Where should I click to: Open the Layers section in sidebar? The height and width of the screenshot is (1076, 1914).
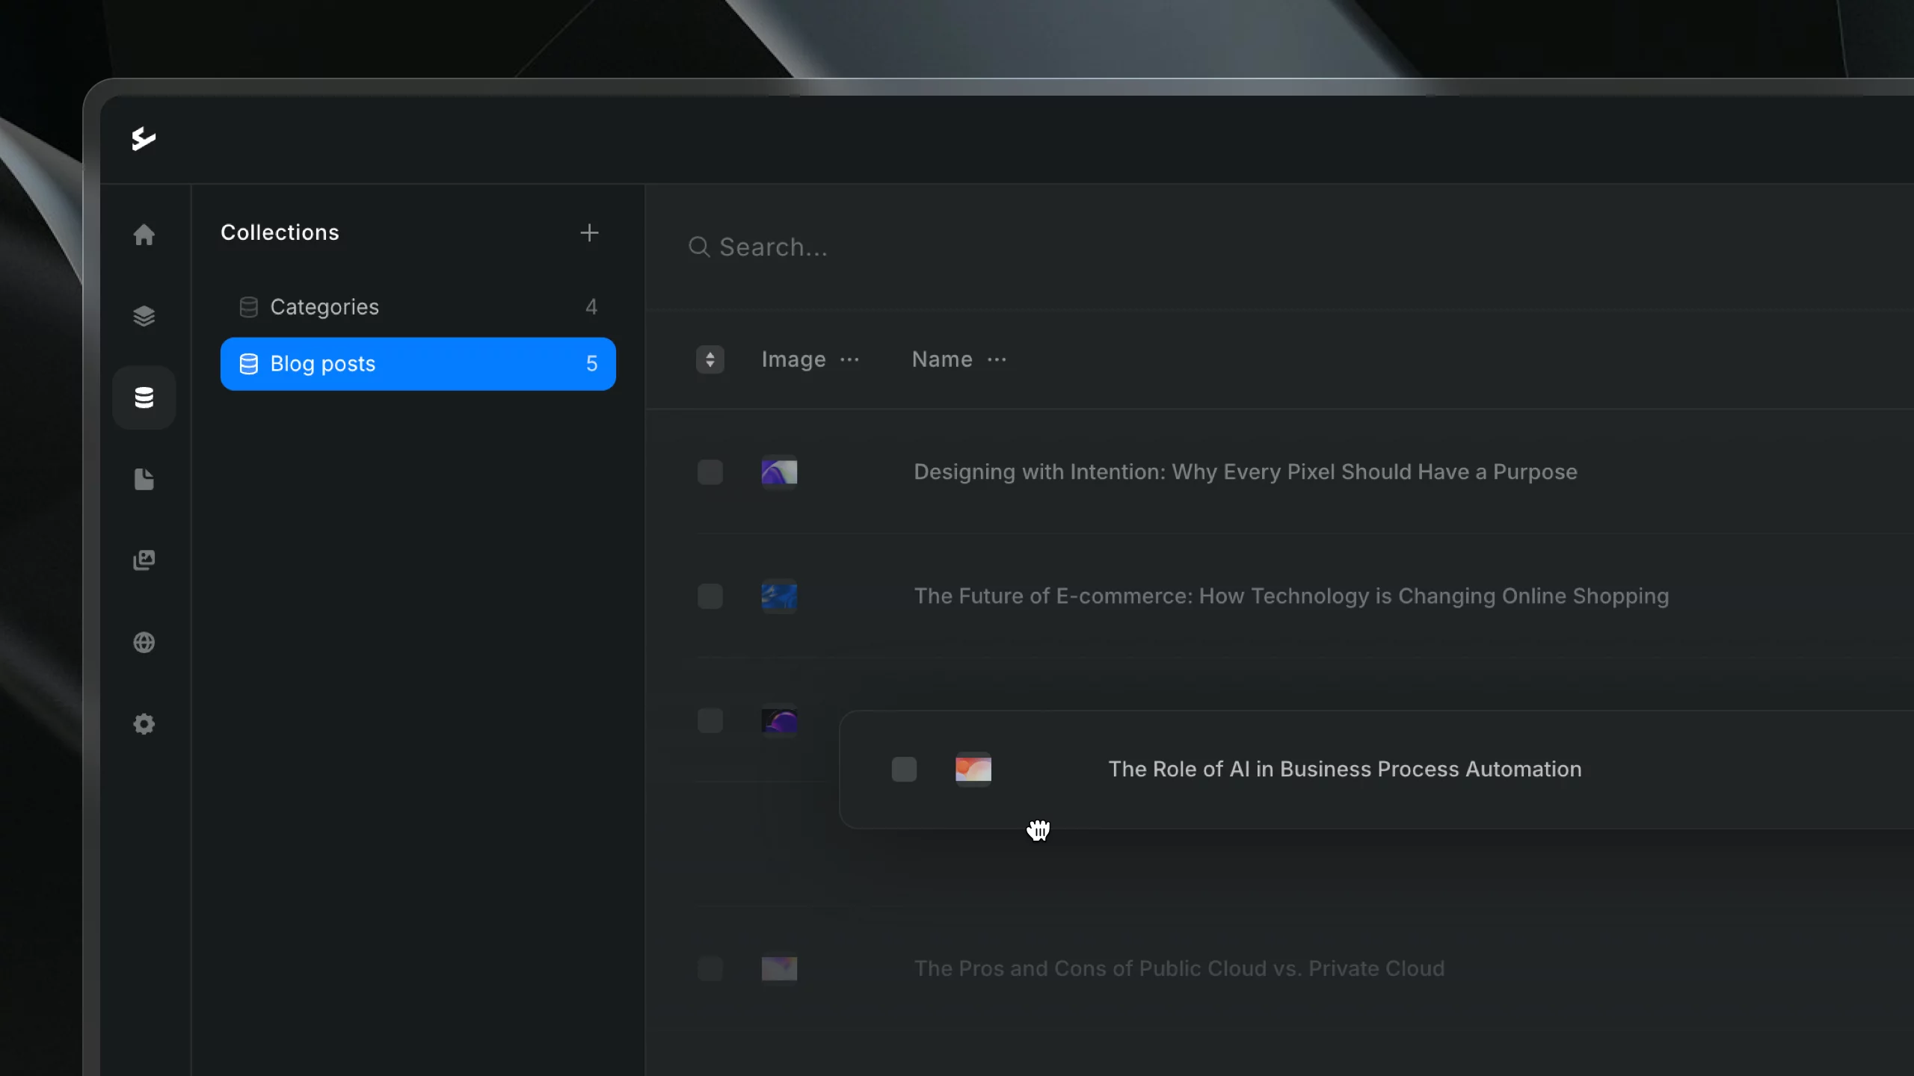(144, 316)
